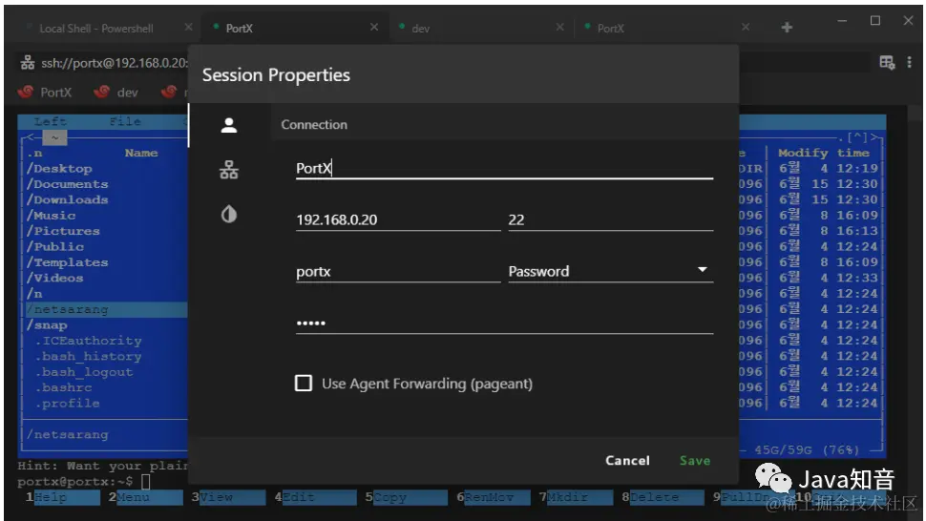Viewport: 926px width, 521px height.
Task: Click the 6 RenMov function key button
Action: click(494, 497)
